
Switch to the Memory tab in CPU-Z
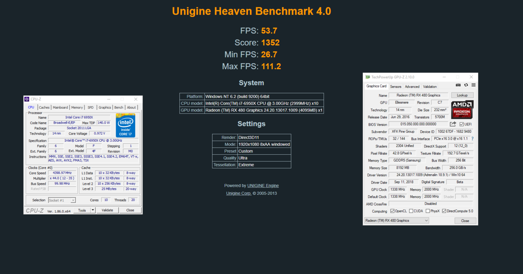[77, 107]
